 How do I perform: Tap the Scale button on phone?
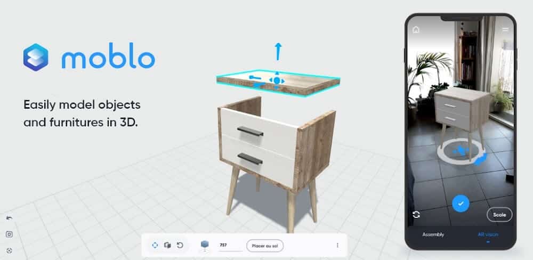click(x=499, y=215)
